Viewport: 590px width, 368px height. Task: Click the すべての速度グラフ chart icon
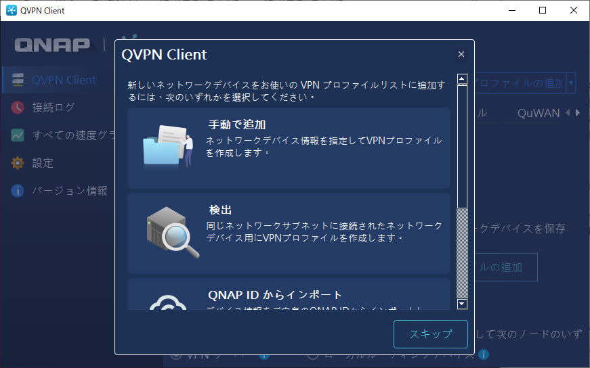coord(18,135)
